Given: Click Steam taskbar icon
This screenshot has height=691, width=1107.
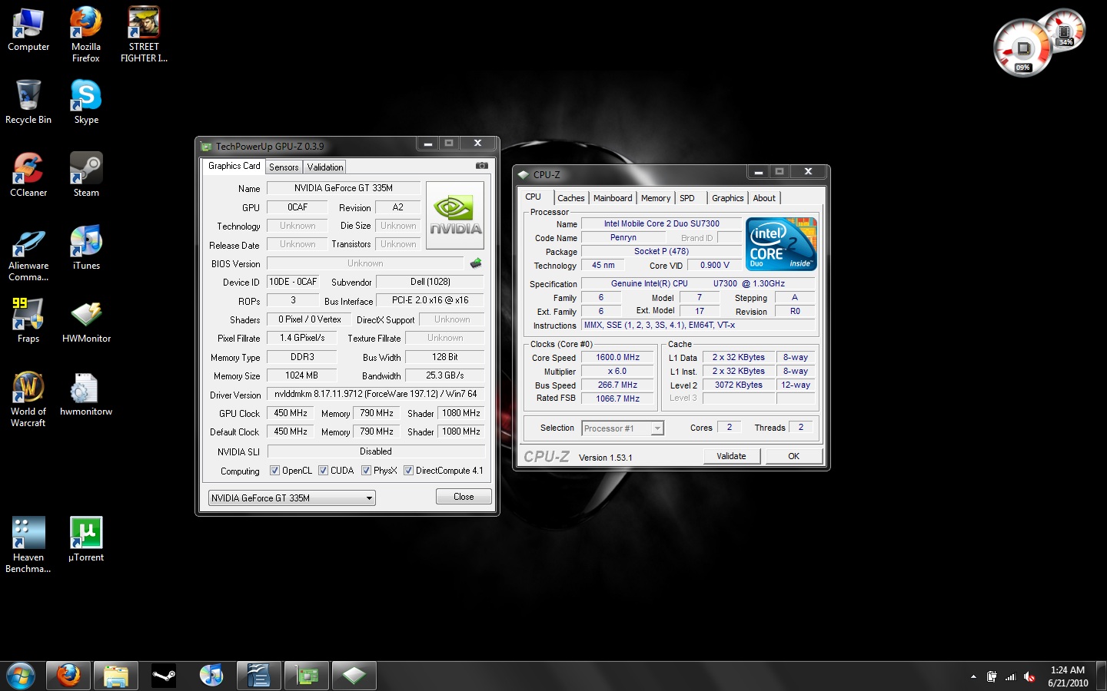Looking at the screenshot, I should [164, 676].
